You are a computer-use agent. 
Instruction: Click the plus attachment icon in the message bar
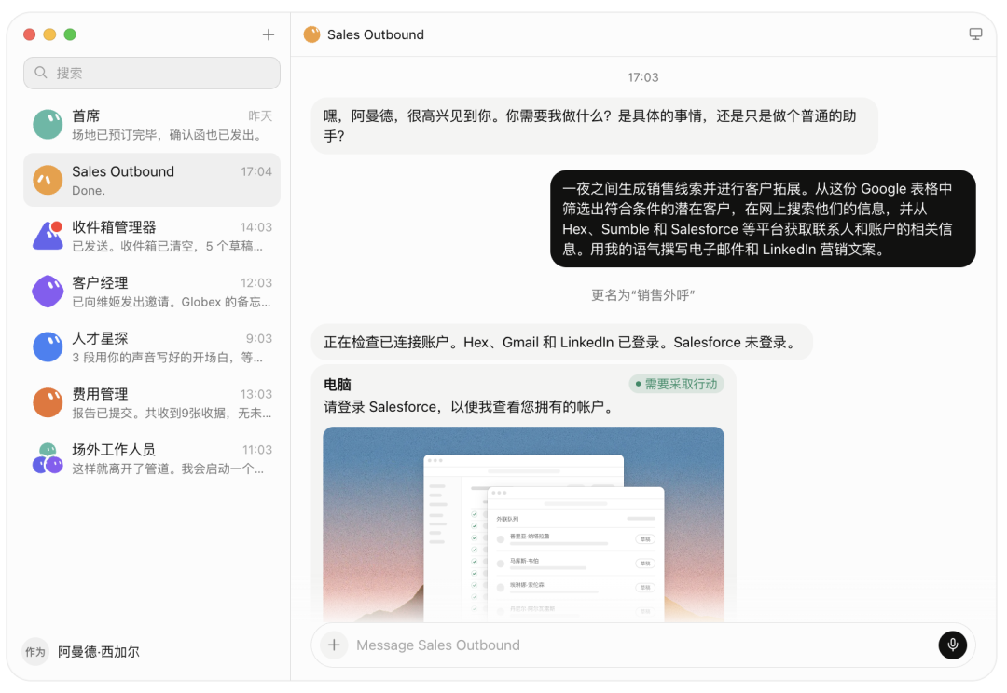point(334,645)
